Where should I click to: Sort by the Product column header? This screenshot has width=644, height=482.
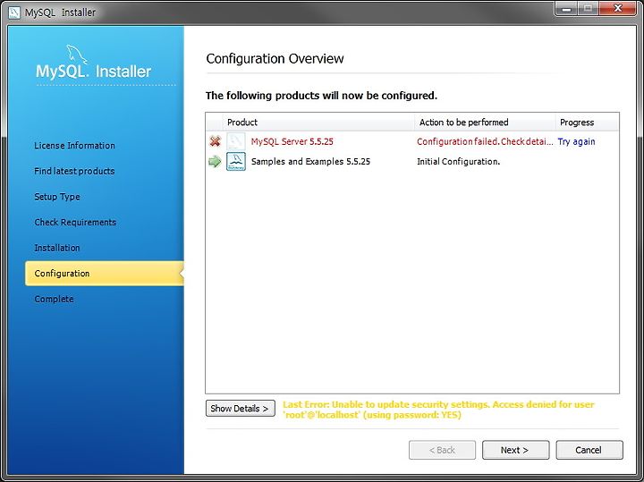click(318, 123)
